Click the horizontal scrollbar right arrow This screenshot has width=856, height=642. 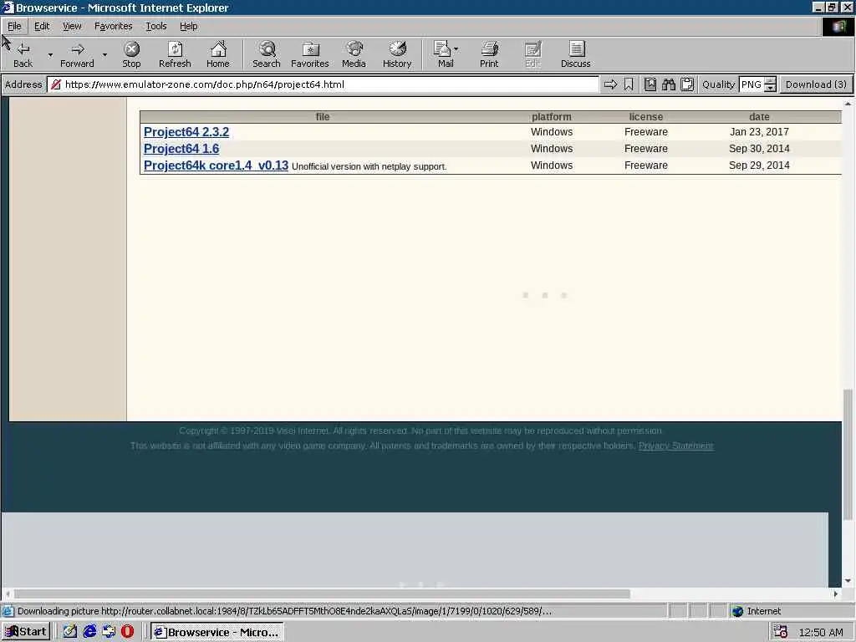pyautogui.click(x=835, y=594)
